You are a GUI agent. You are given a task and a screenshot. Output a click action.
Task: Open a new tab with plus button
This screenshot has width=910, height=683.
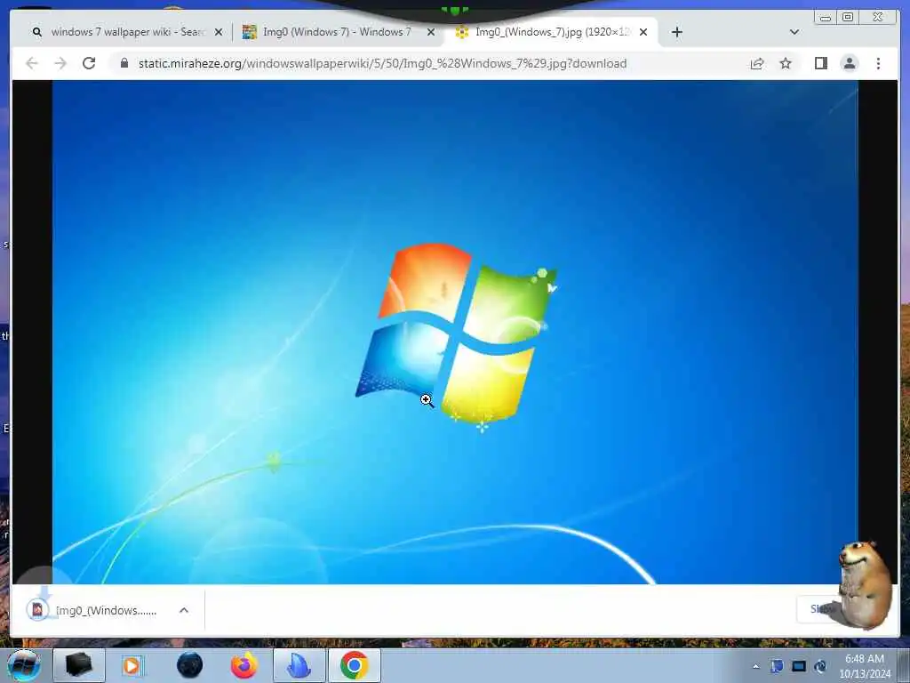676,32
